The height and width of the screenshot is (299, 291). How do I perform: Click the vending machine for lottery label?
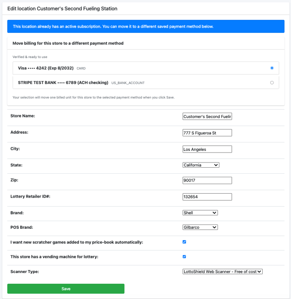tap(54, 257)
